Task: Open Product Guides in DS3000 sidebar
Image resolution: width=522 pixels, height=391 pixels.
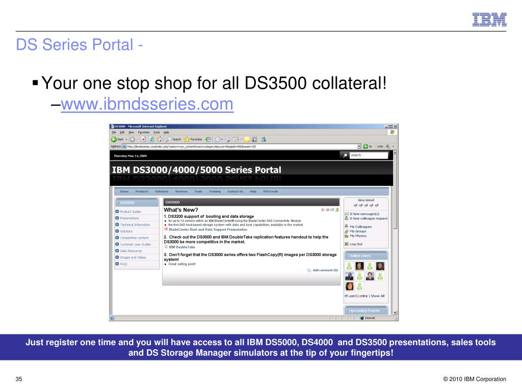Action: point(130,212)
